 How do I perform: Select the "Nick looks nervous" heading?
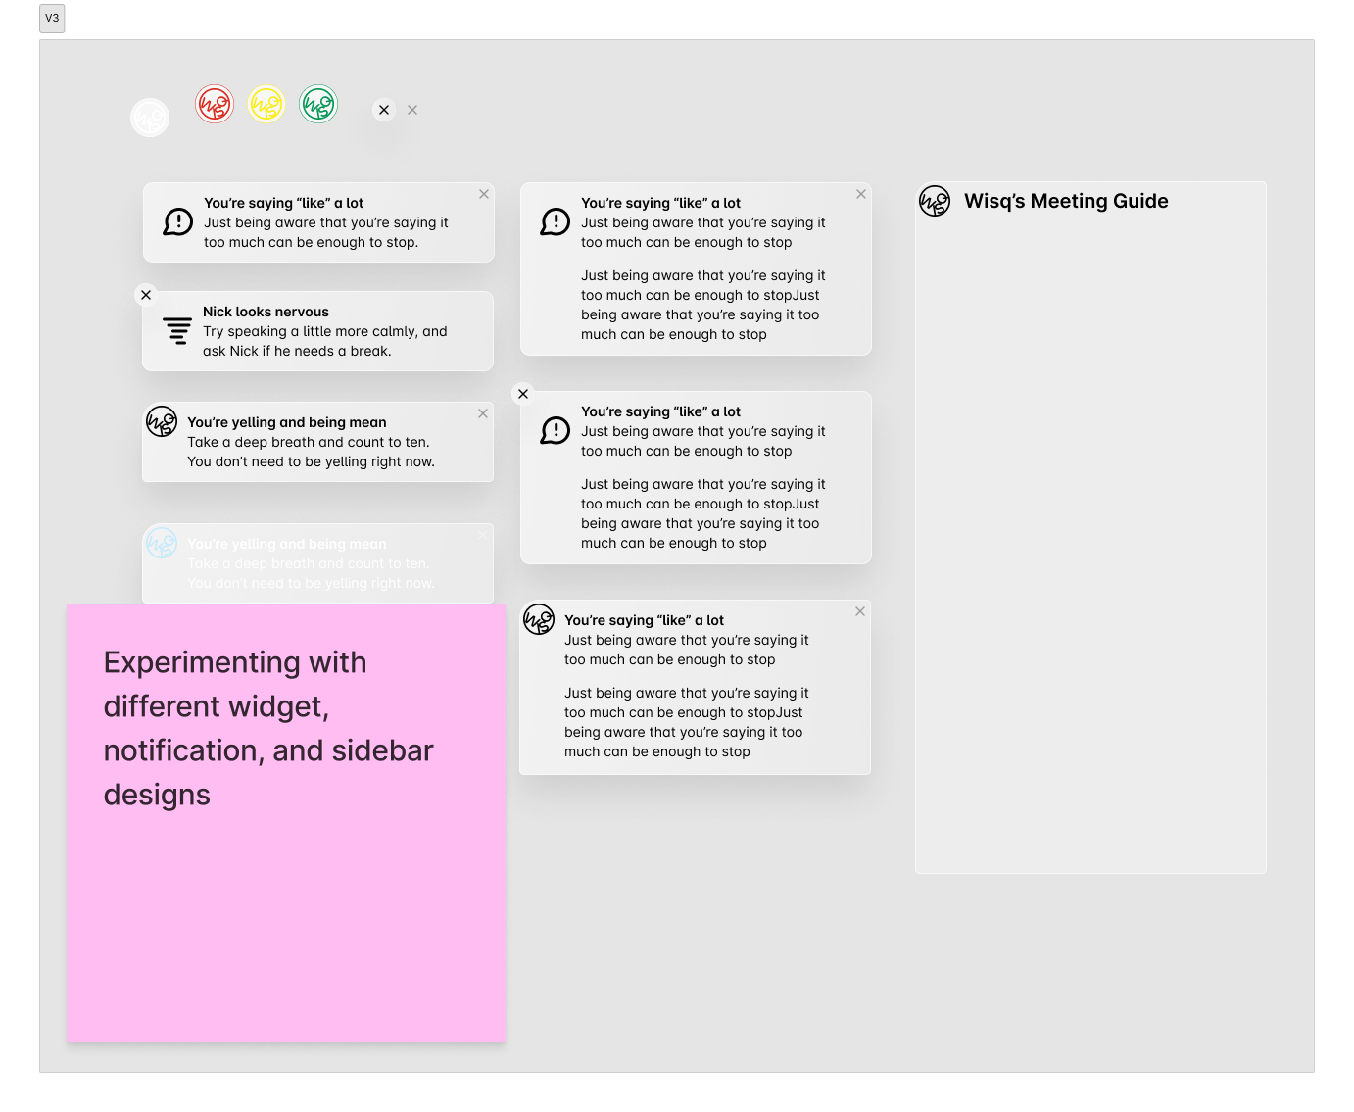pos(266,312)
